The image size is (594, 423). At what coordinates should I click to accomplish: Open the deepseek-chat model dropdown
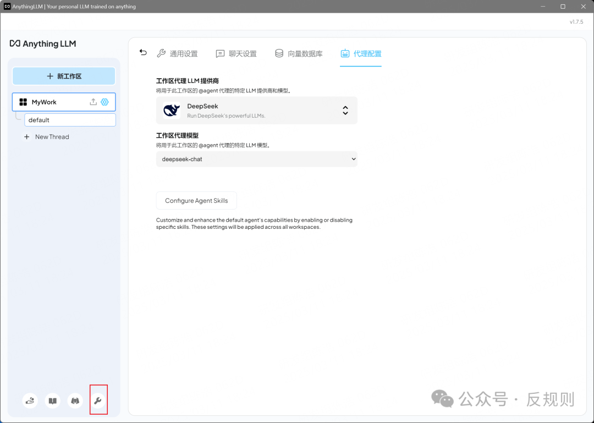click(x=256, y=159)
